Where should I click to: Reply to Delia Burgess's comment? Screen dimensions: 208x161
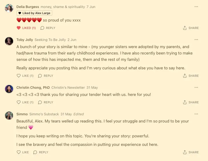tap(48, 28)
